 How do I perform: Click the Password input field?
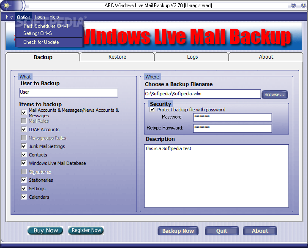[232, 117]
